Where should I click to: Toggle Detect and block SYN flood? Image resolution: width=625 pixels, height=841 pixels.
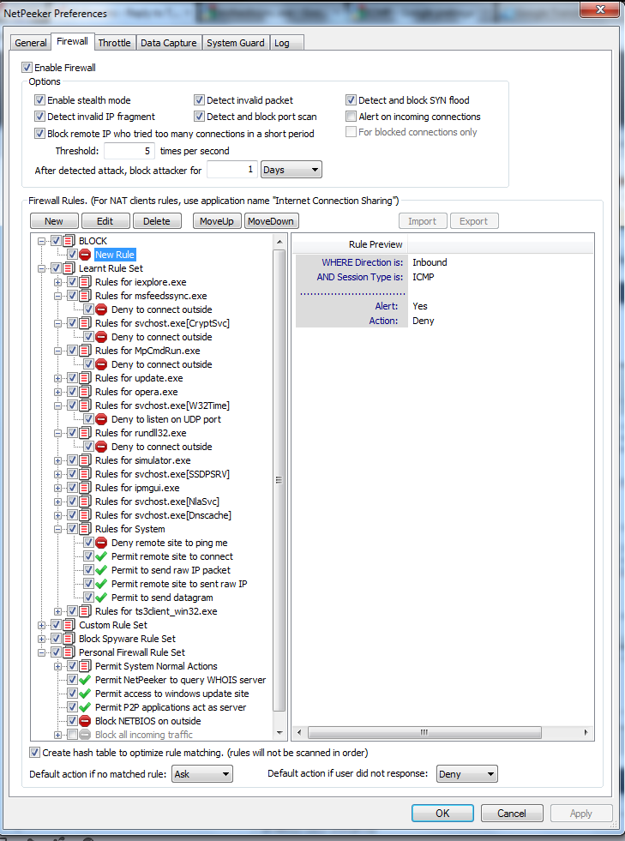[351, 100]
